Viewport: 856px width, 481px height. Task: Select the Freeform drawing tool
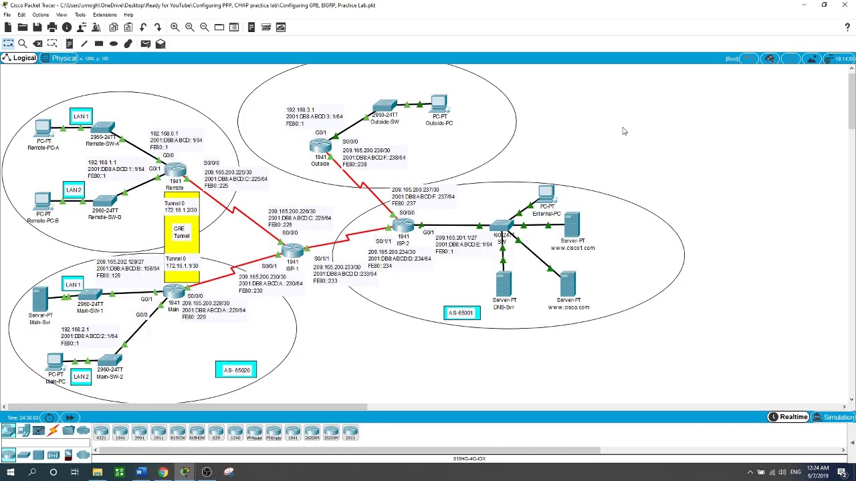pyautogui.click(x=128, y=43)
